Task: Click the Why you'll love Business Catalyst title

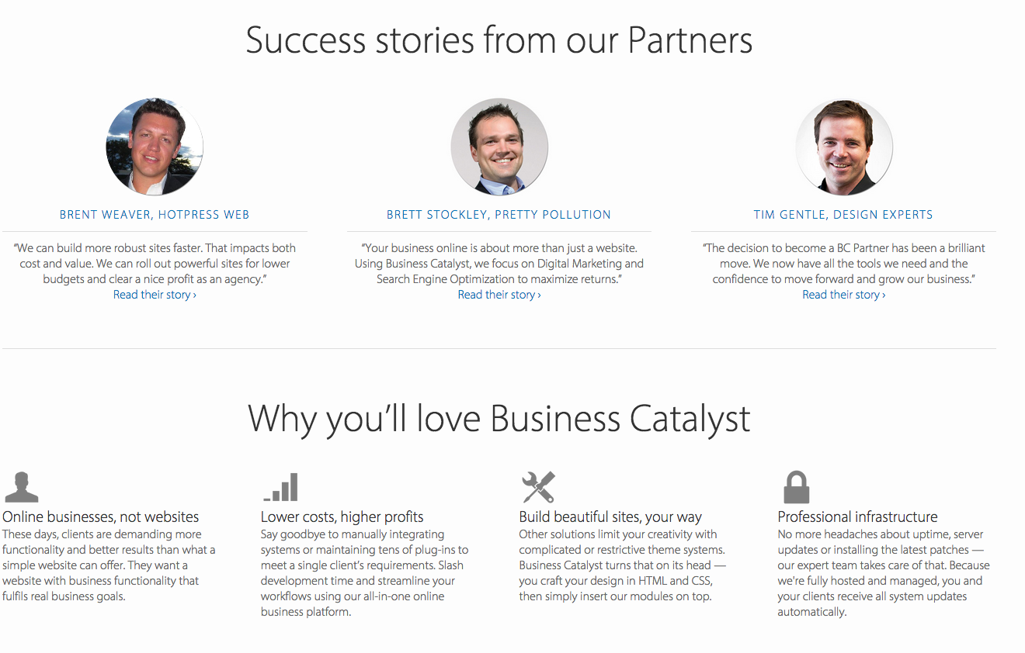Action: pos(499,419)
